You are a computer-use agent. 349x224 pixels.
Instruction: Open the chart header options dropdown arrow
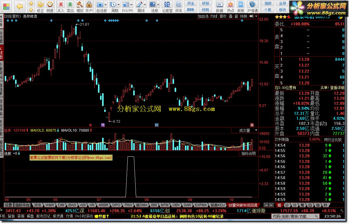pos(256,16)
